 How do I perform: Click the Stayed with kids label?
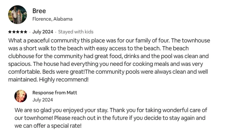(76, 32)
